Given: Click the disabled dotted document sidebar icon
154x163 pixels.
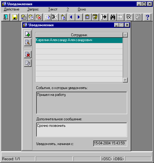Looking at the screenshot, I should [x=28, y=63].
